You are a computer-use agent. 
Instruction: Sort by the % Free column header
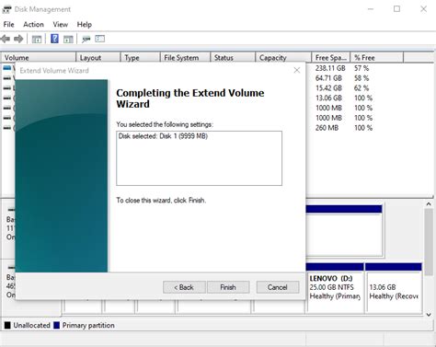coord(377,58)
